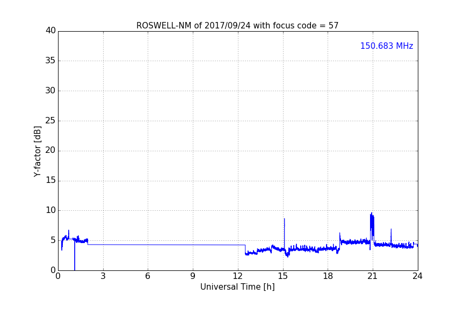This screenshot has width=464, height=309.
Task: Click the 'Y-factor [dB]' axis label
Action: pyautogui.click(x=37, y=151)
